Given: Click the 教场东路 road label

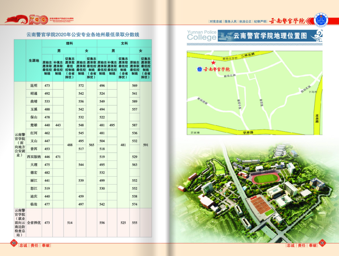Looking at the screenshot, I should coord(306,89).
